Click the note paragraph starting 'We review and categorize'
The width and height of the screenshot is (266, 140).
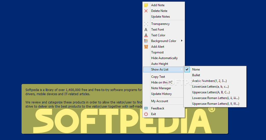coord(84,104)
